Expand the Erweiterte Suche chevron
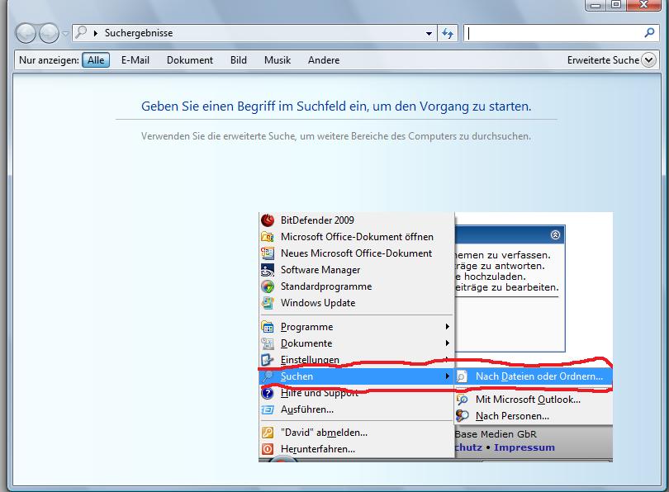 [648, 60]
